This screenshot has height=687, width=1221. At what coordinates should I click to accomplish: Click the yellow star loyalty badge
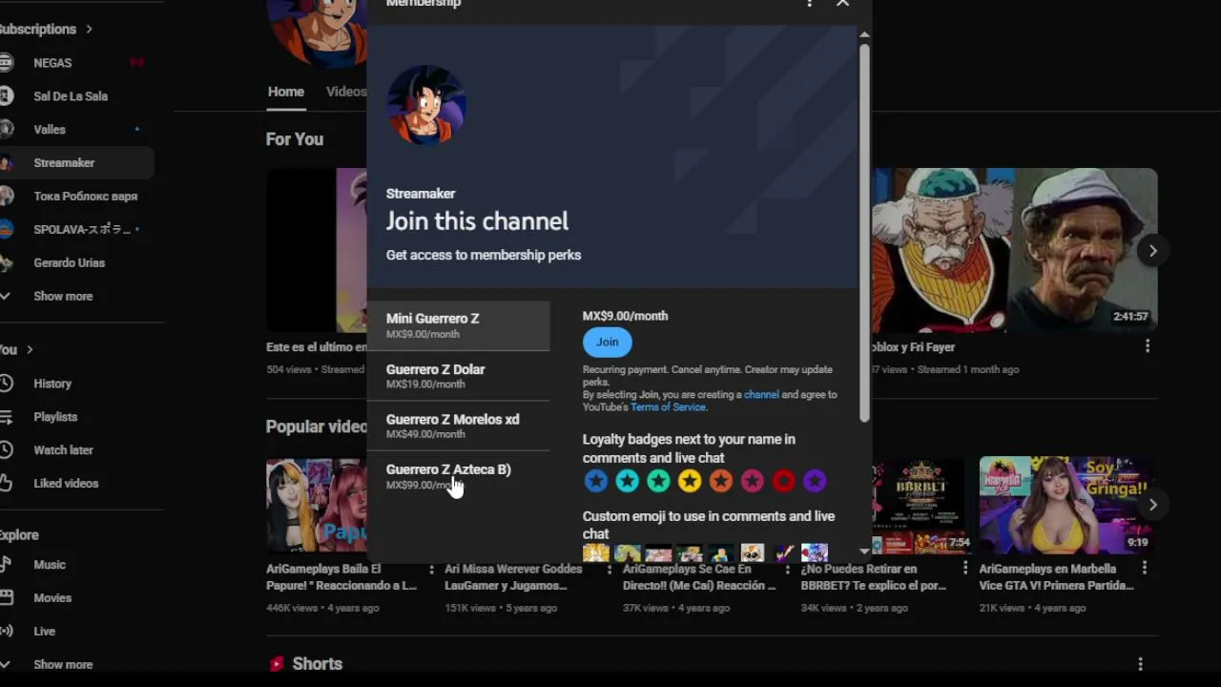point(690,481)
